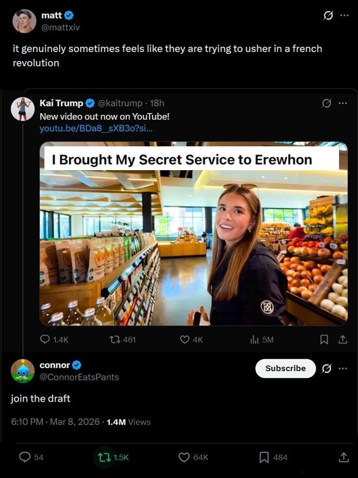Open matt's profile avatar
This screenshot has width=358, height=478.
pyautogui.click(x=24, y=21)
